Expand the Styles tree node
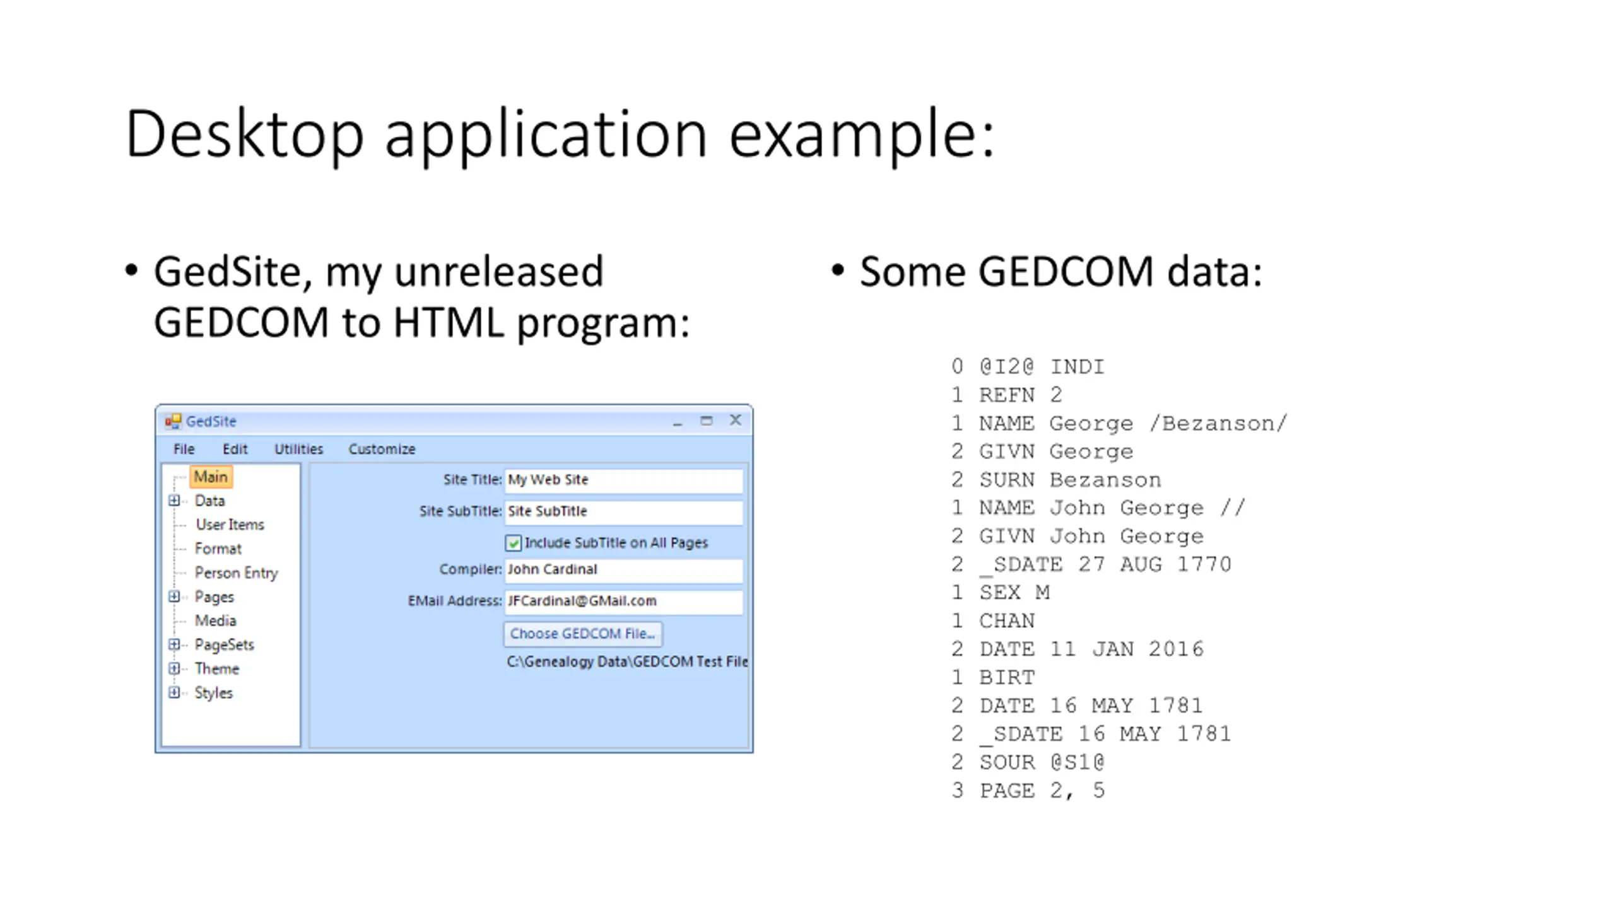This screenshot has height=908, width=1615. coord(174,692)
